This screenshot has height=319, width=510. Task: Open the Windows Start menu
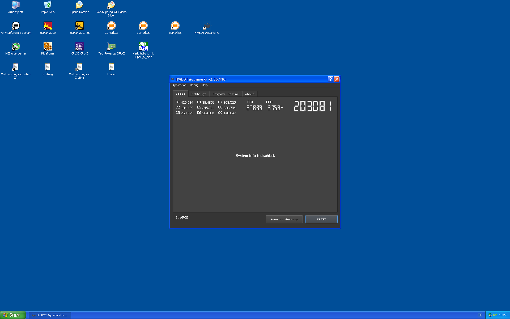[x=13, y=315]
